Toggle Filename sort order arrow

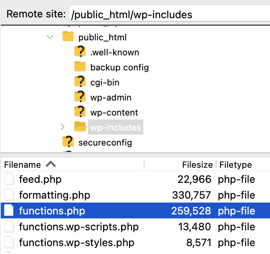[51, 164]
